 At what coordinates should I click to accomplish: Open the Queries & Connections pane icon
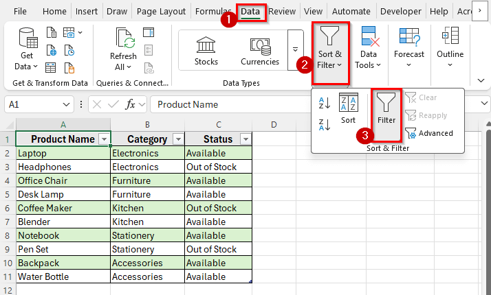[x=149, y=32]
